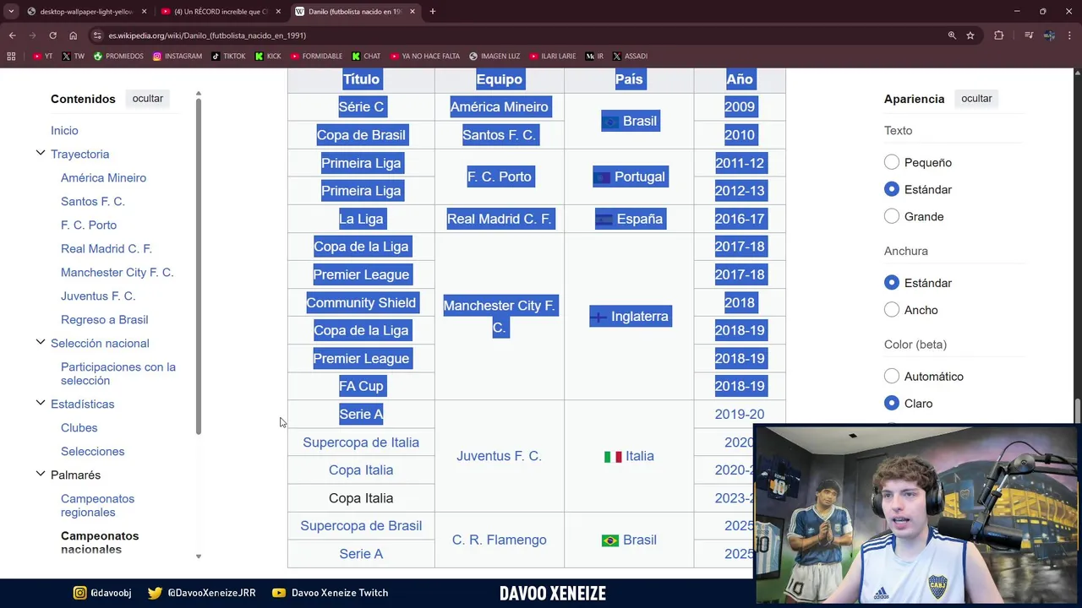Close the desktop-wallpaper tab
The height and width of the screenshot is (608, 1082).
pyautogui.click(x=144, y=12)
